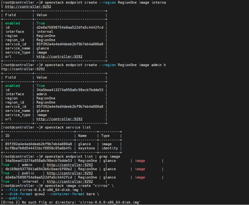Click the 'openstack image create "cirros"' command
This screenshot has height=205, width=249.
tap(77, 186)
